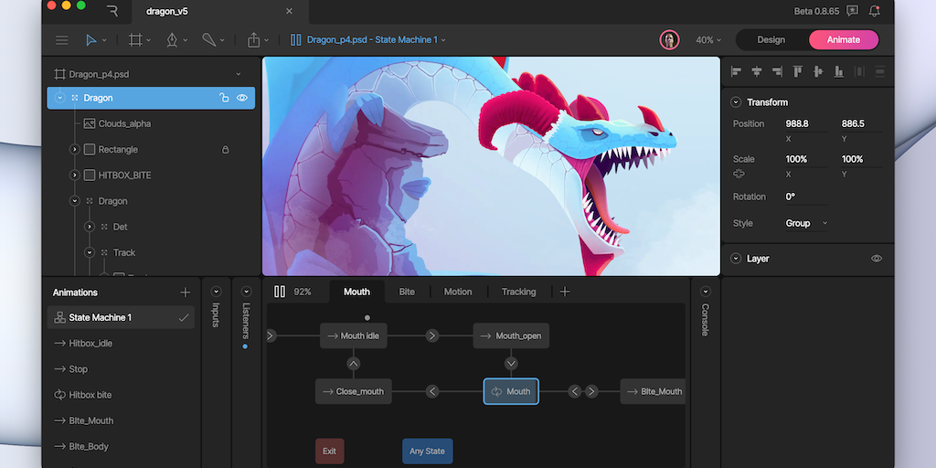The height and width of the screenshot is (468, 936).
Task: Add a new animation with plus icon
Action: 186,292
